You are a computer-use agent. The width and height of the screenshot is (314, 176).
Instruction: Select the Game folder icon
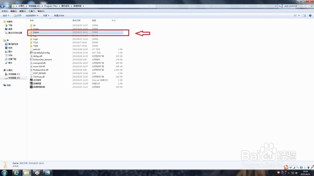tap(31, 32)
